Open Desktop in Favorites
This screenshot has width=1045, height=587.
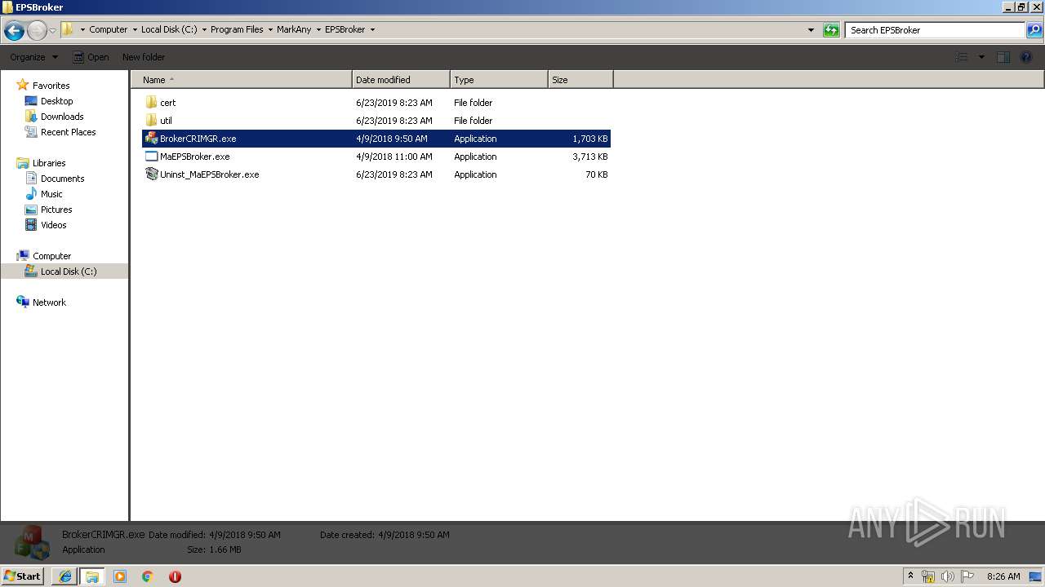click(x=56, y=101)
